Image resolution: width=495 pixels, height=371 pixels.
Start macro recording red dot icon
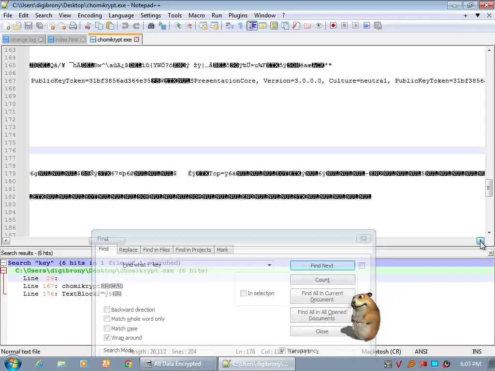333,26
